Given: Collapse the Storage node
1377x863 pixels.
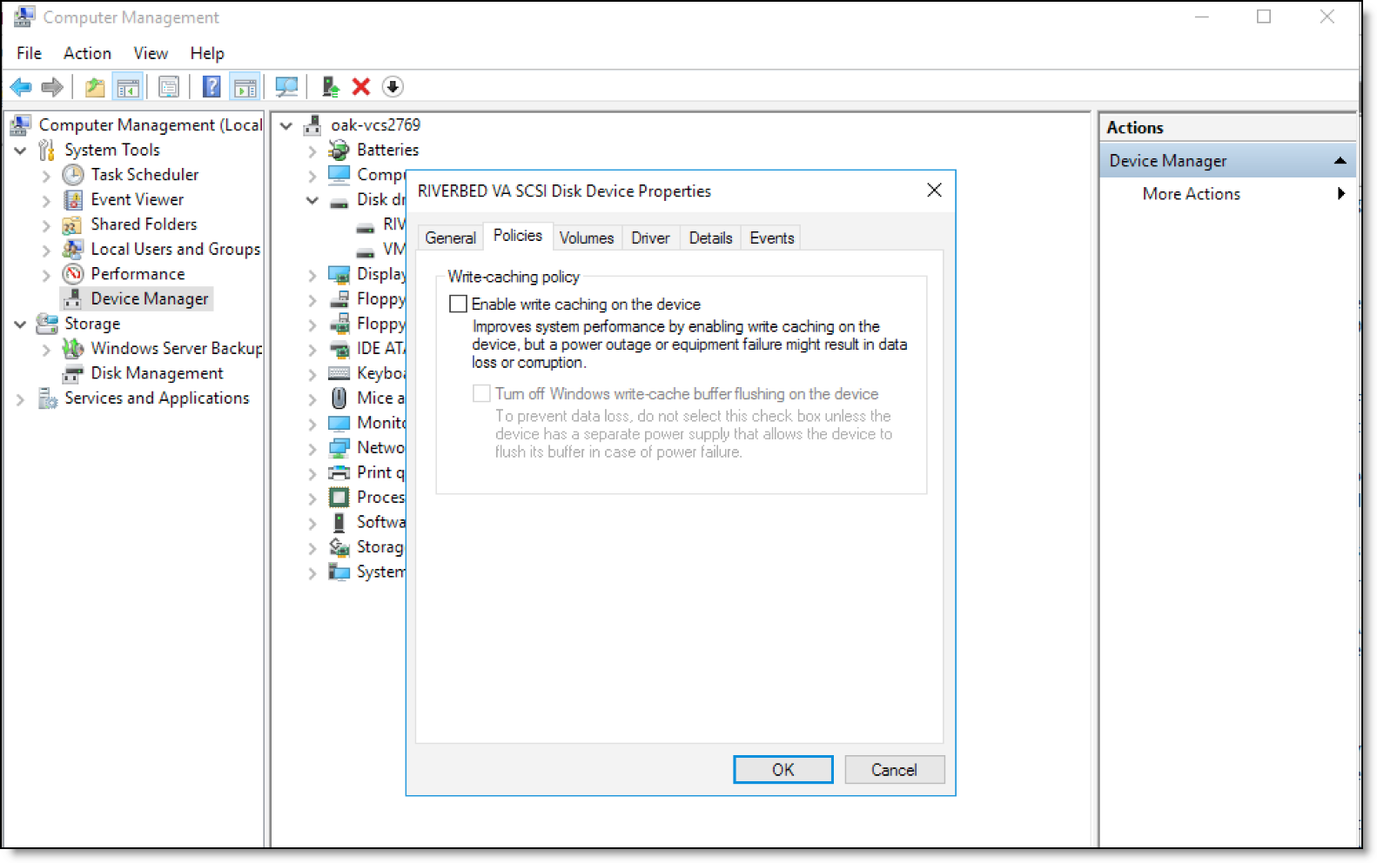Looking at the screenshot, I should 20,324.
